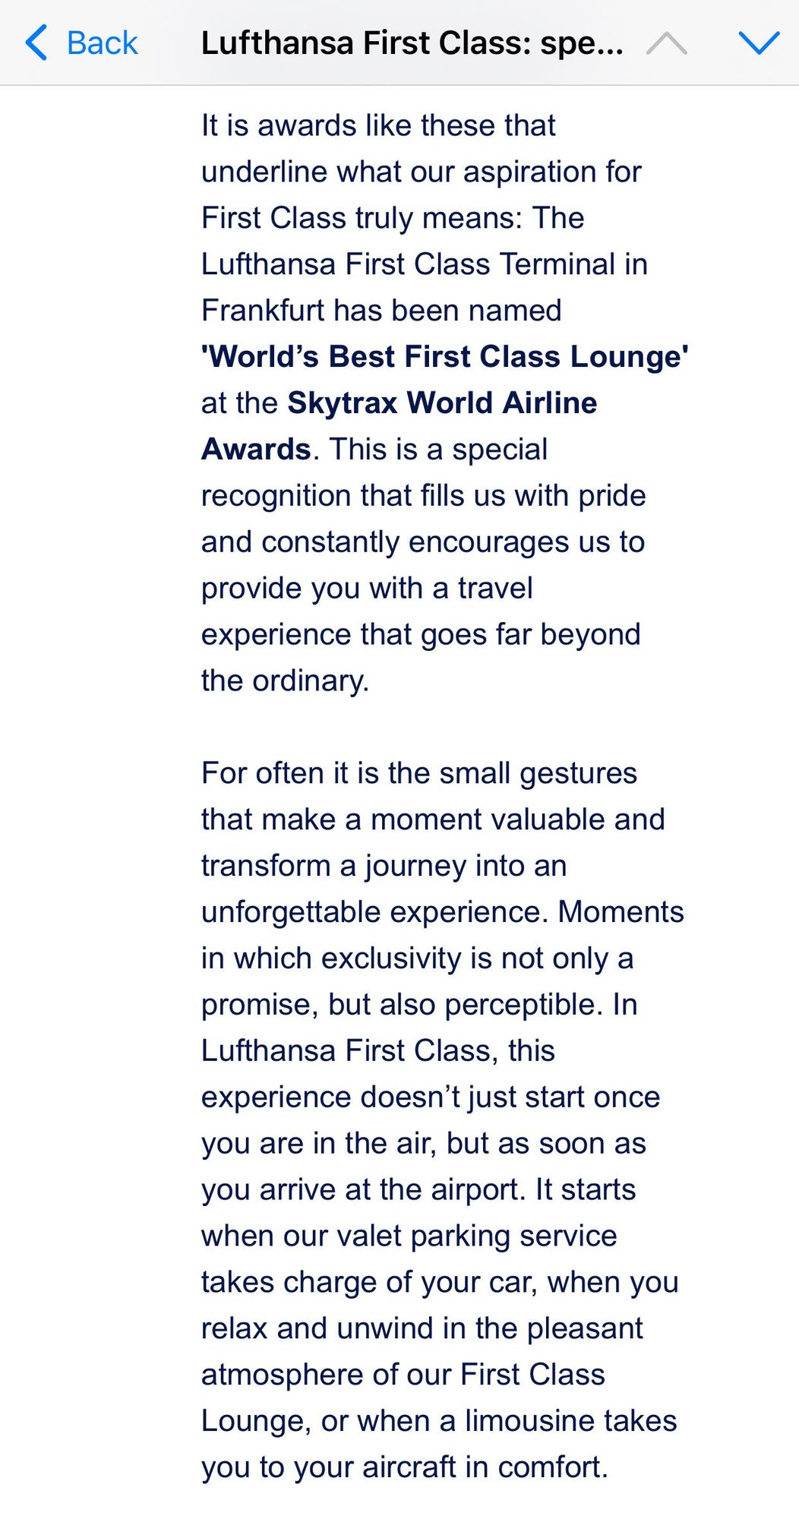
Task: Click the line 'takes charge of your car, when you'
Action: (x=440, y=1282)
